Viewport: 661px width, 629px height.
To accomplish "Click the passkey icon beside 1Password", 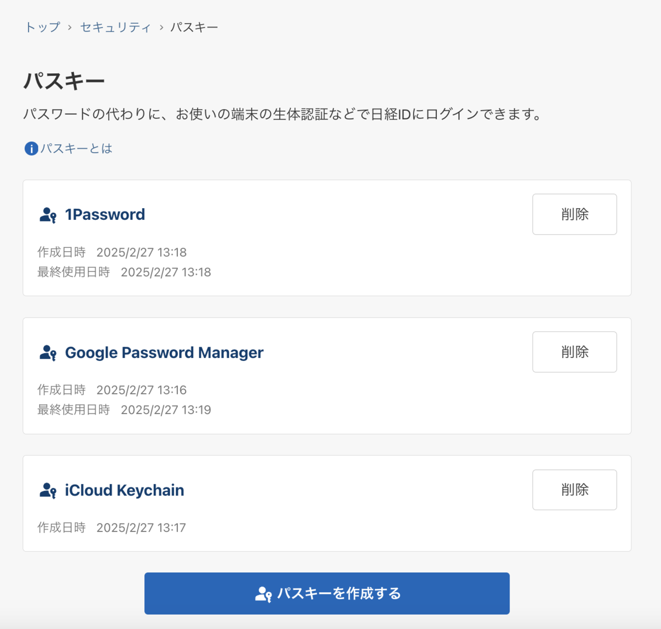I will (48, 215).
